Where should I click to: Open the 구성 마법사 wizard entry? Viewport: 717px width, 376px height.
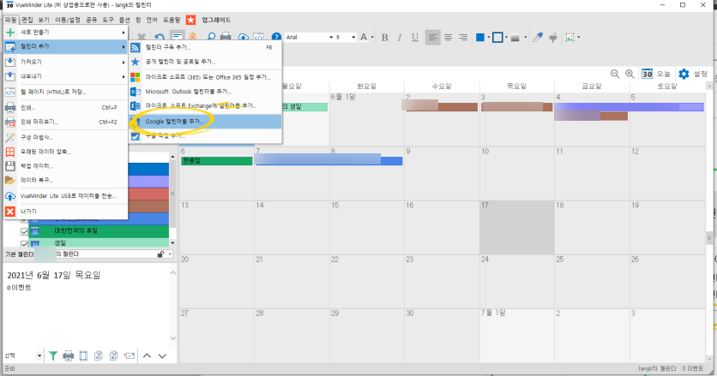[x=66, y=137]
